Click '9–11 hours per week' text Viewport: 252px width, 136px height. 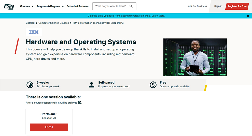(48, 86)
